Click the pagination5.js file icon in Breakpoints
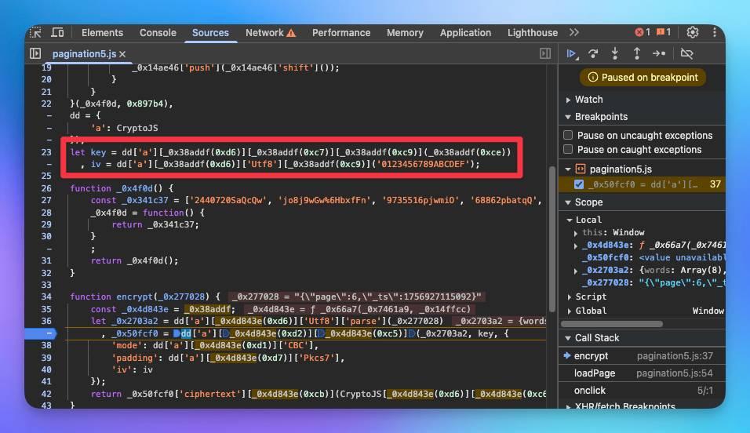This screenshot has height=433, width=750. (581, 169)
